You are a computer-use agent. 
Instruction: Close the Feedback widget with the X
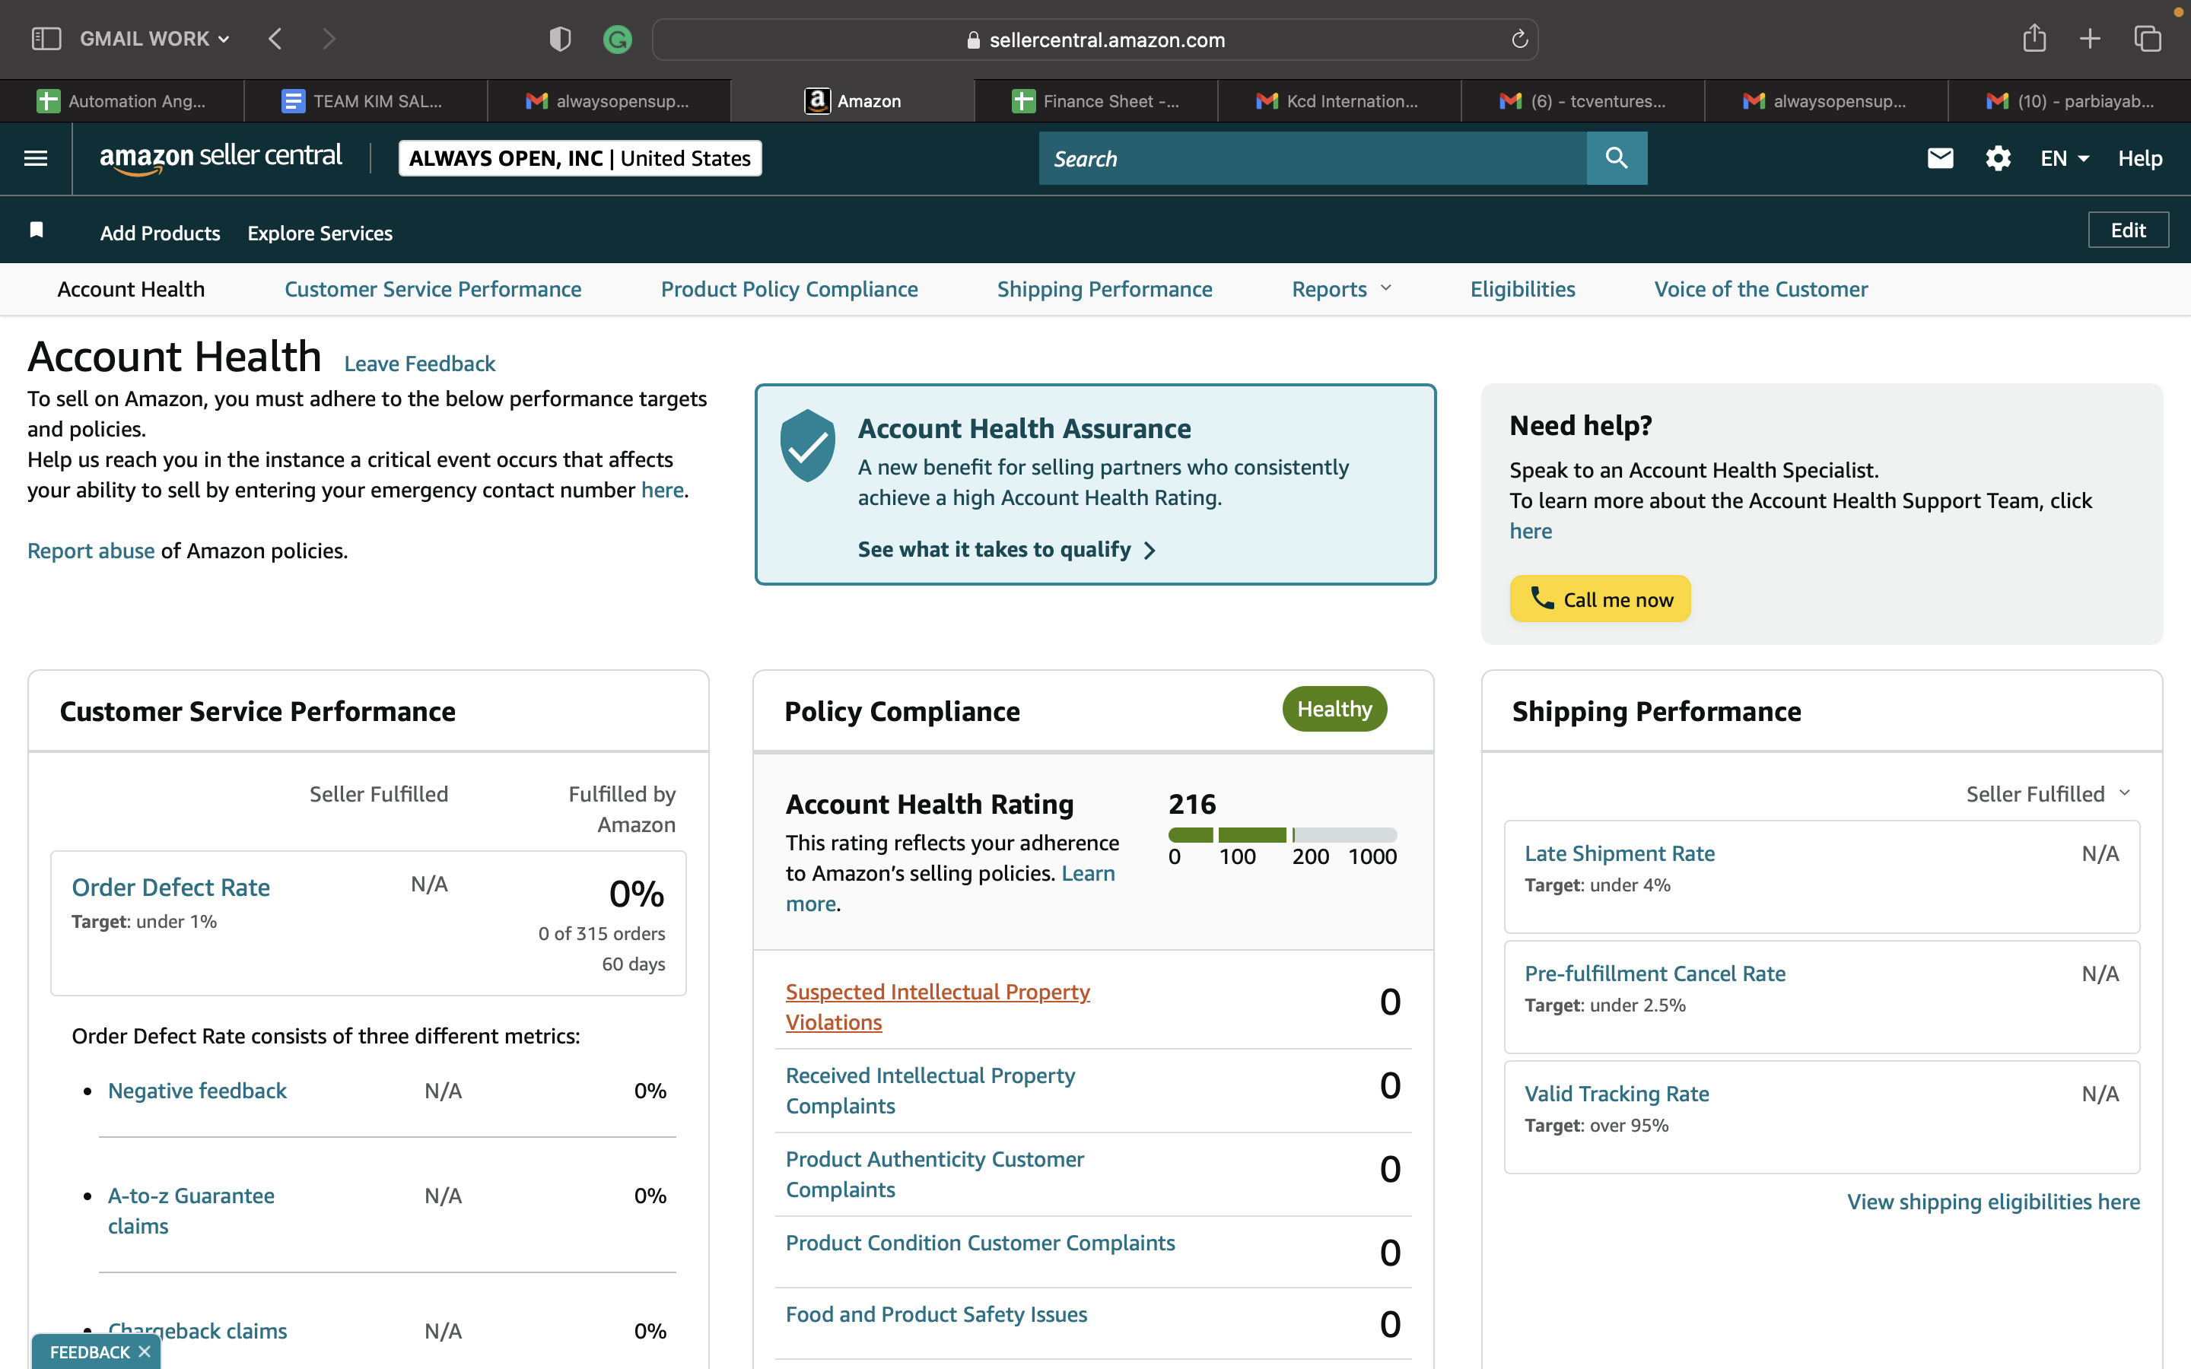pos(144,1352)
